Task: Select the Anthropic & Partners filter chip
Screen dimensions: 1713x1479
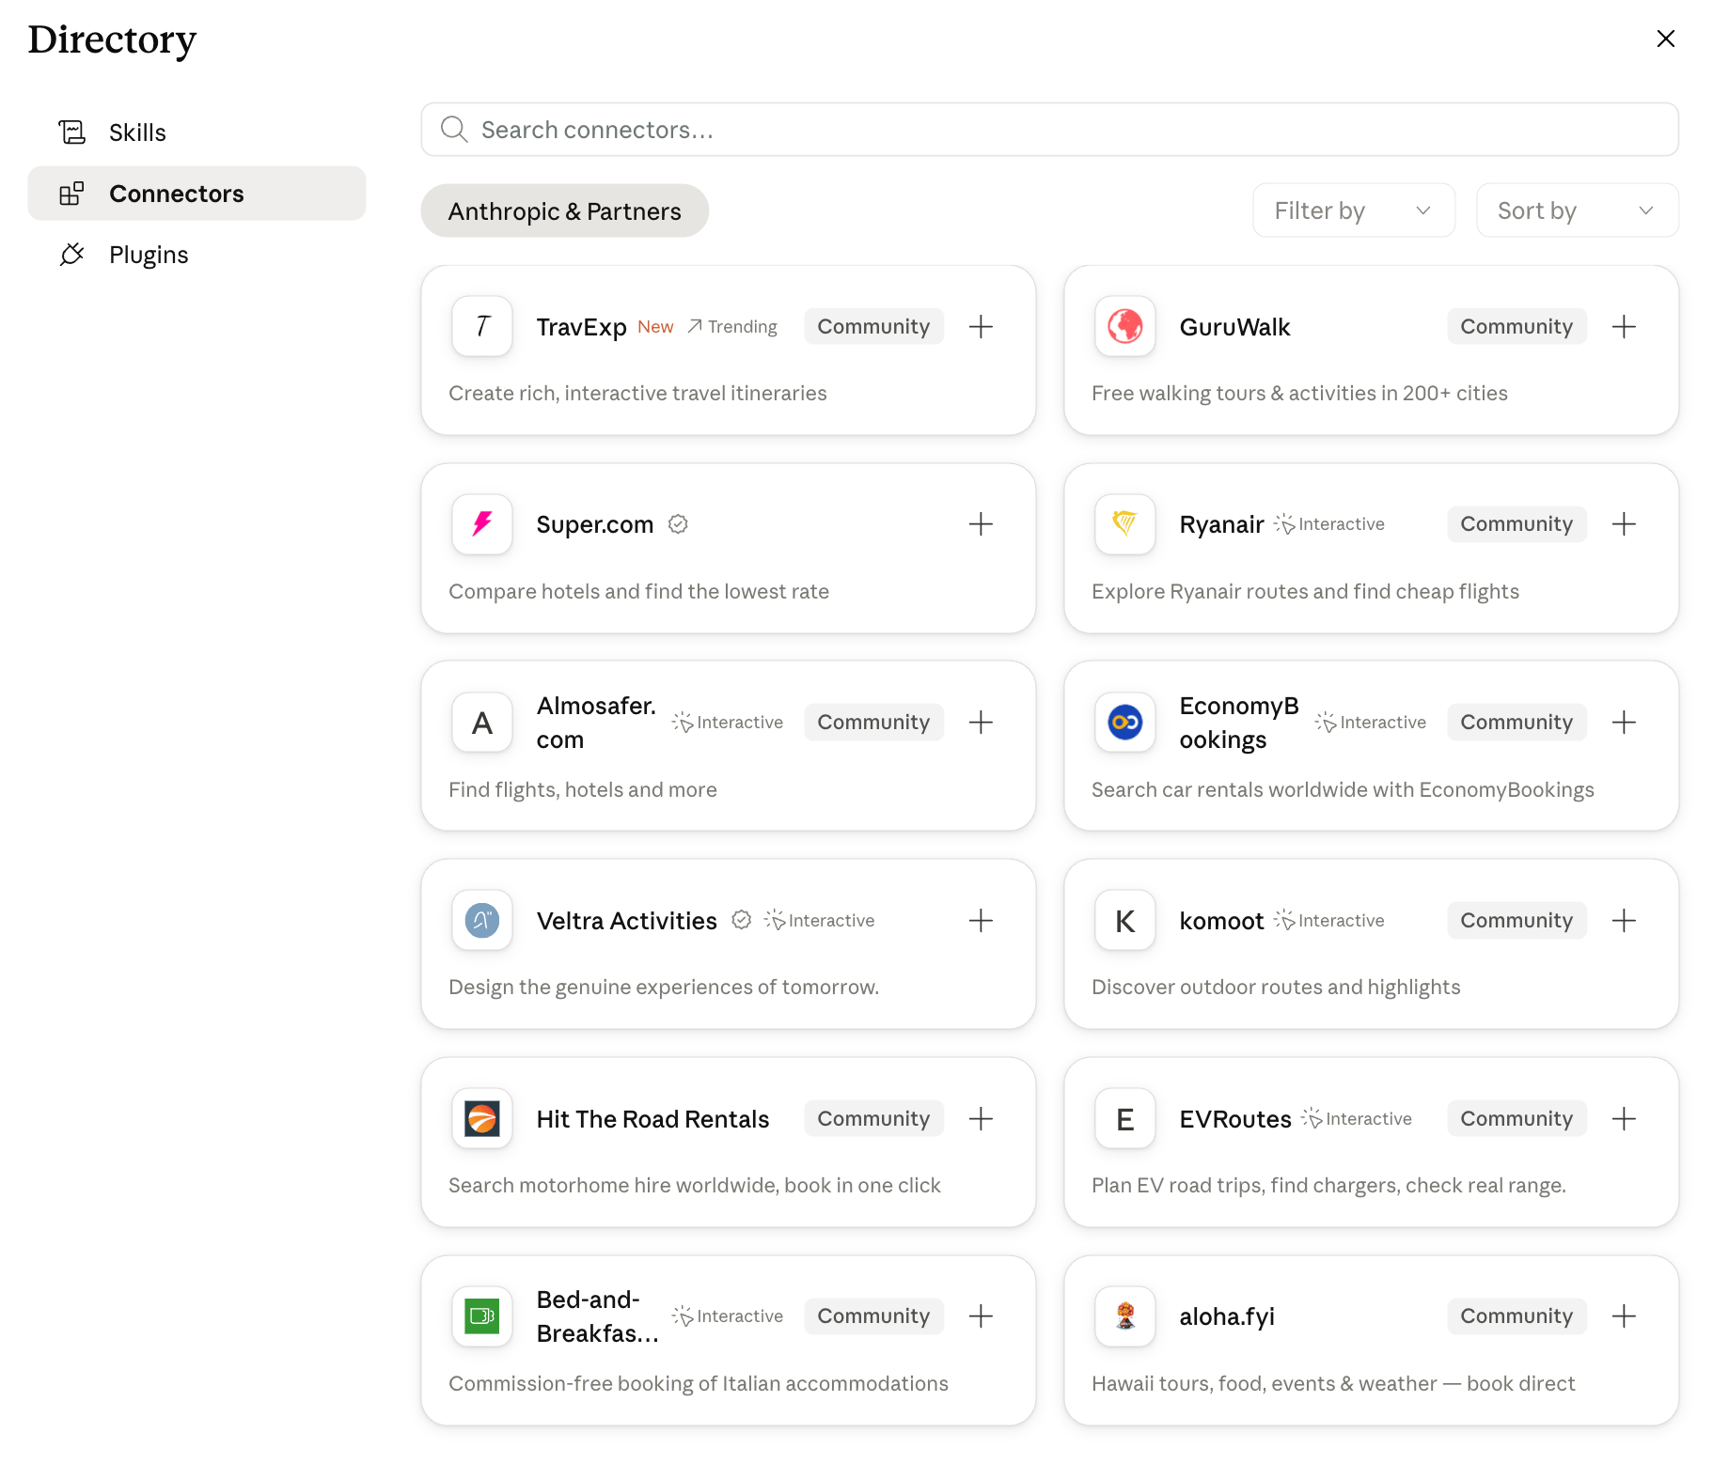Action: [565, 211]
